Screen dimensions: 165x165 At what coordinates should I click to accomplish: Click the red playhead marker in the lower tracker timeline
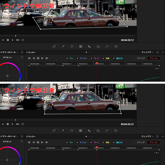click(97, 147)
